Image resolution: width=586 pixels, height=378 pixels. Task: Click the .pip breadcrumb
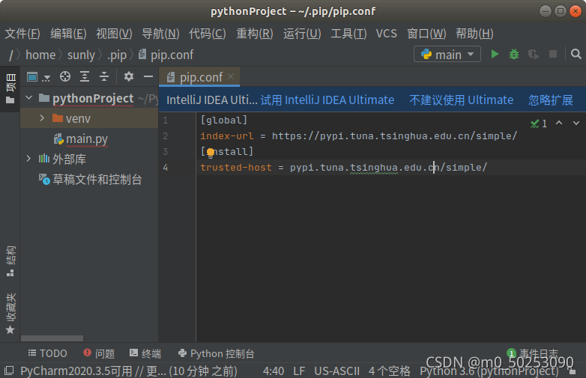pos(117,55)
